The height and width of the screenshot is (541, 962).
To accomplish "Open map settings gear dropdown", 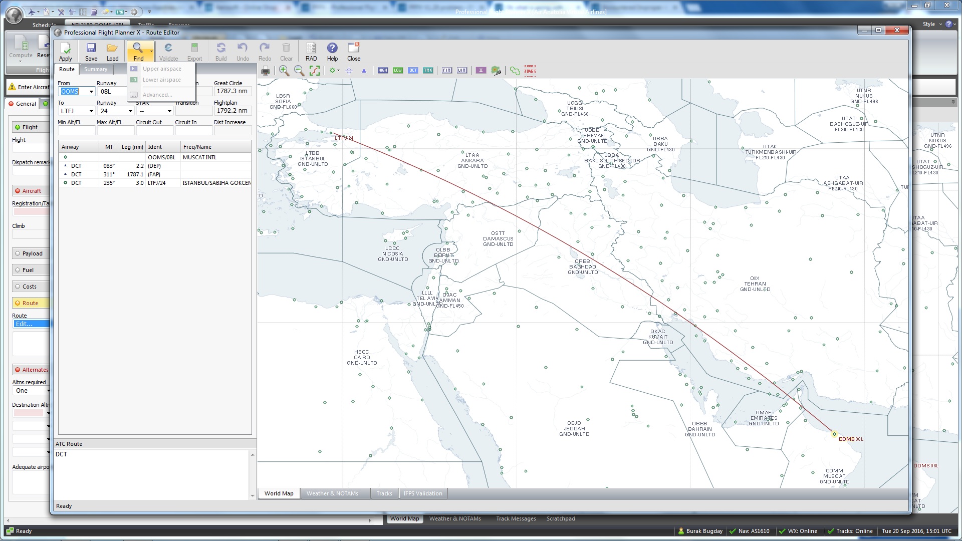I will pos(339,71).
